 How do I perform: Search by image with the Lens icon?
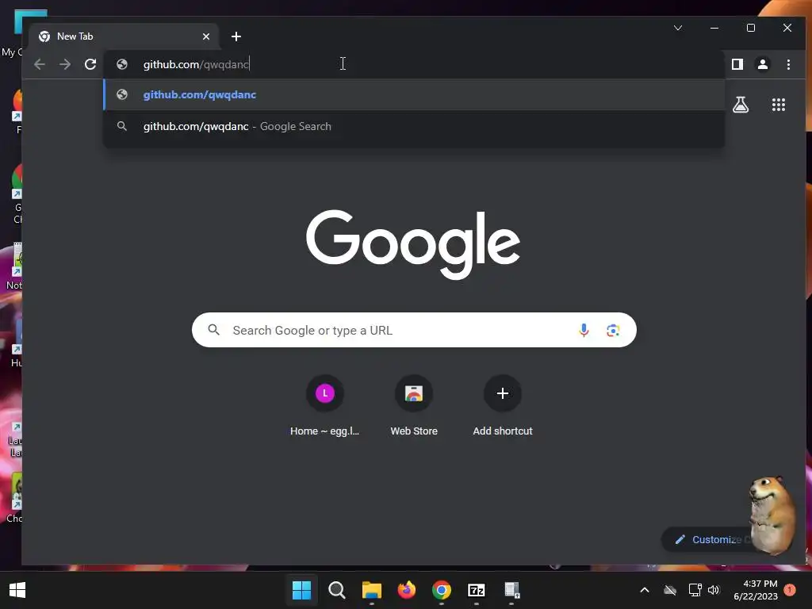(613, 331)
